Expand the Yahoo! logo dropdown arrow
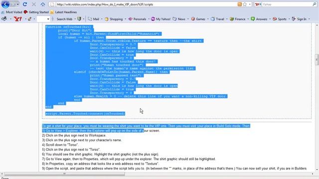The image size is (319, 179). (x=25, y=19)
